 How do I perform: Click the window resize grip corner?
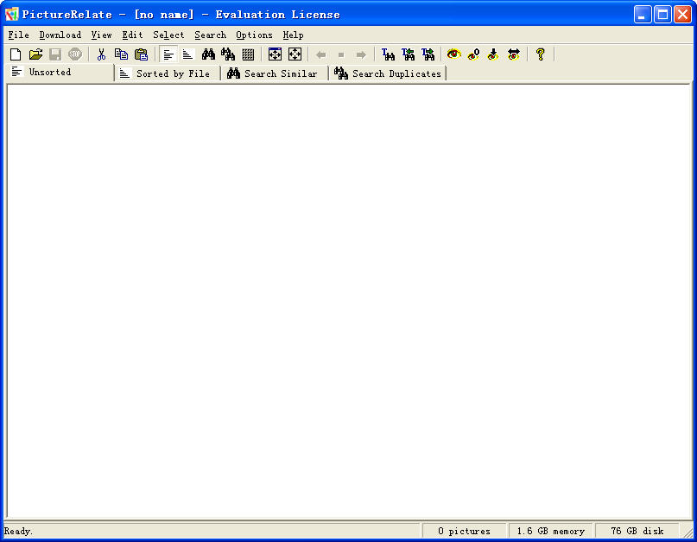tap(687, 532)
